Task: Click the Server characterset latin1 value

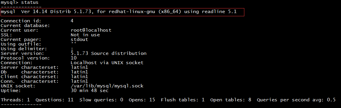Action: (x=79, y=67)
